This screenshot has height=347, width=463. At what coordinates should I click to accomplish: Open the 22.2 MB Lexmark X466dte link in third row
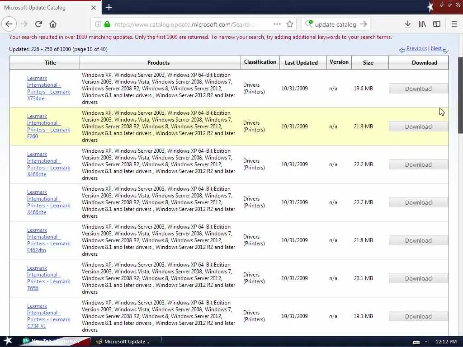click(x=48, y=164)
